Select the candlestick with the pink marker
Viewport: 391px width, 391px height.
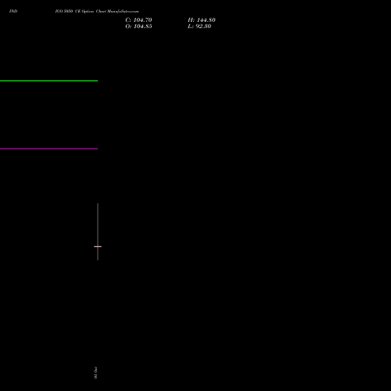(x=98, y=231)
